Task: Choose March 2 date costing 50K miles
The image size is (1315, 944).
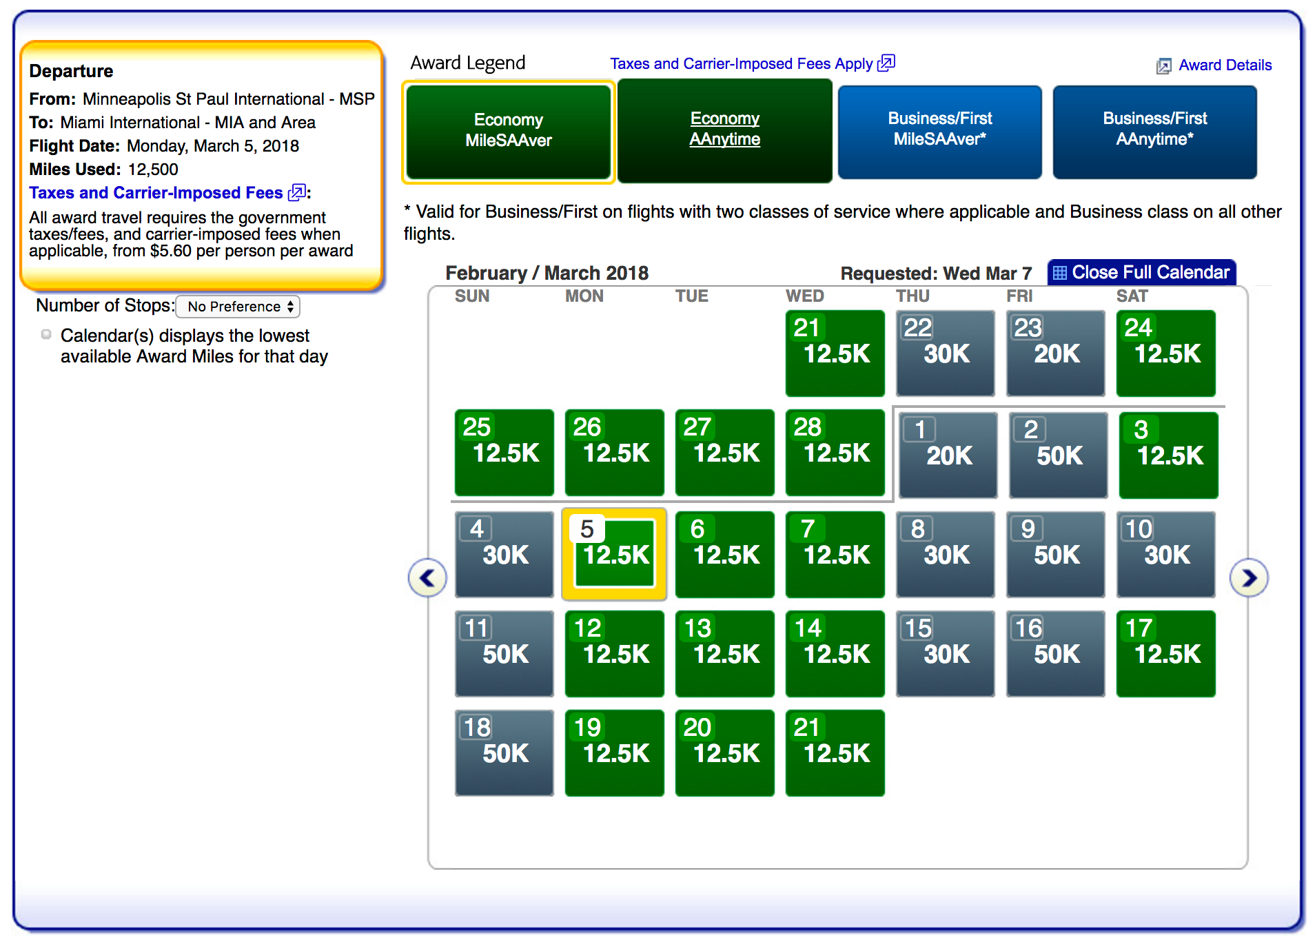Action: coord(1058,455)
